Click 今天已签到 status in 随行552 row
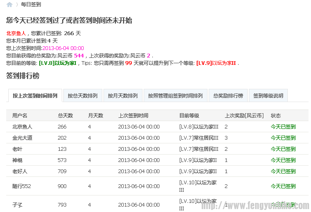Screen dimensions: 311x212 pyautogui.click(x=283, y=186)
